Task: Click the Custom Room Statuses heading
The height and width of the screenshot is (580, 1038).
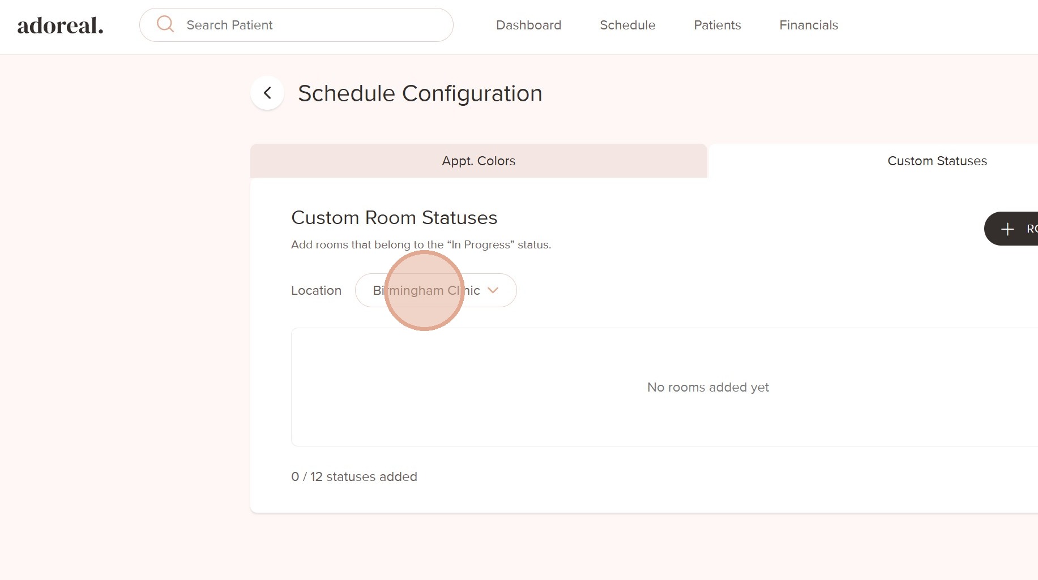Action: point(394,218)
